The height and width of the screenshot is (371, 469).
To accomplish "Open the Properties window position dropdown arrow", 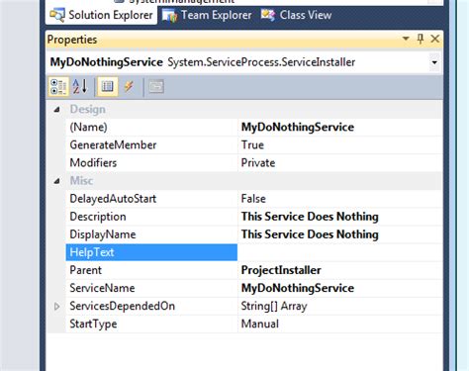I will pos(406,39).
